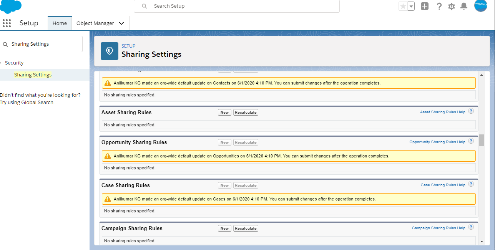Viewport: 495px width, 250px height.
Task: Click the Campaign Sharing Rules help icon
Action: point(471,227)
